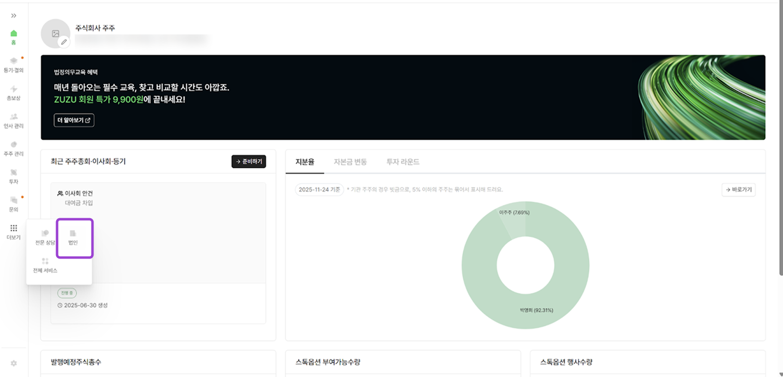The image size is (783, 377).
Task: Select 전체 서비스 in the popup menu
Action: tap(45, 265)
